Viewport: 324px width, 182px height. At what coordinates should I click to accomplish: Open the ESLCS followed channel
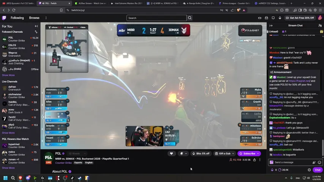[20, 47]
